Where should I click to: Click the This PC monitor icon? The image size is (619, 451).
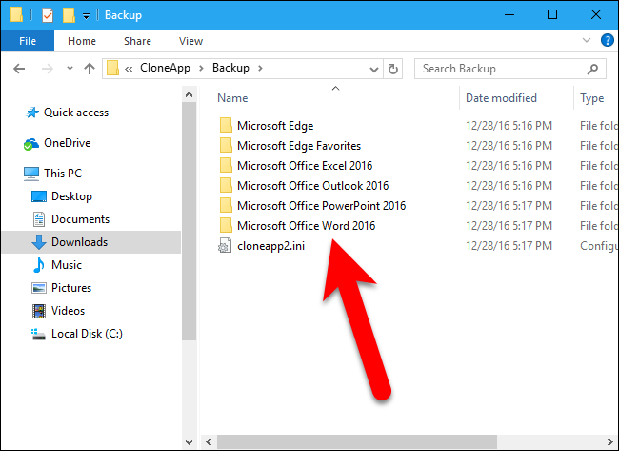31,174
